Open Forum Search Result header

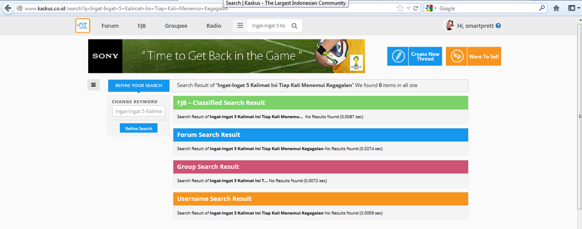click(x=321, y=135)
